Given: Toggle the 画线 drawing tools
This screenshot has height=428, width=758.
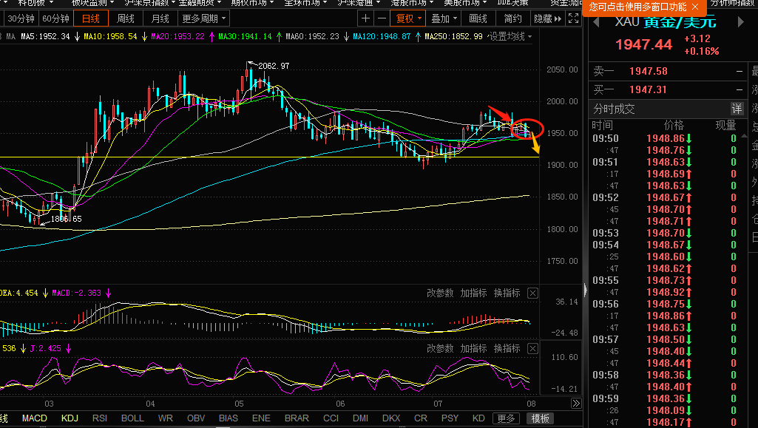Looking at the screenshot, I should click(478, 18).
